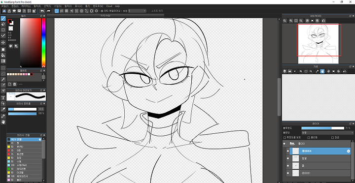Hide the 몸 layer visibility dot
Viewport: 355px width, 183px height.
coord(288,166)
